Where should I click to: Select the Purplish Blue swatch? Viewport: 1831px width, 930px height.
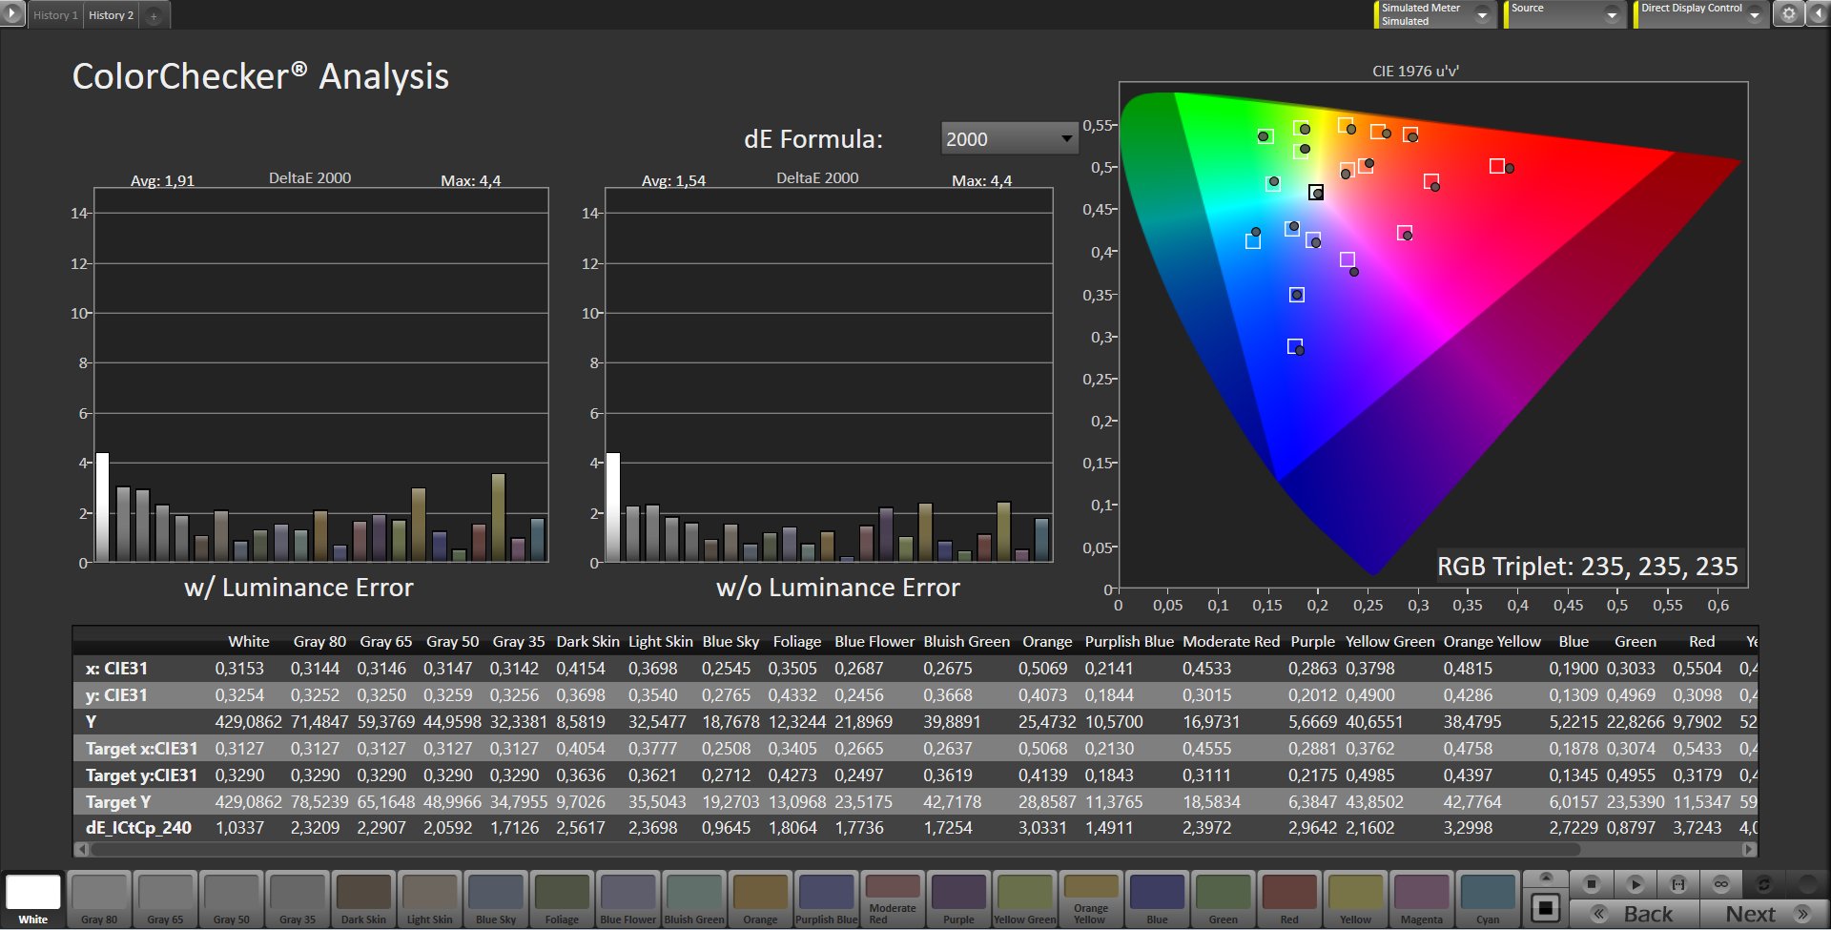pyautogui.click(x=827, y=899)
